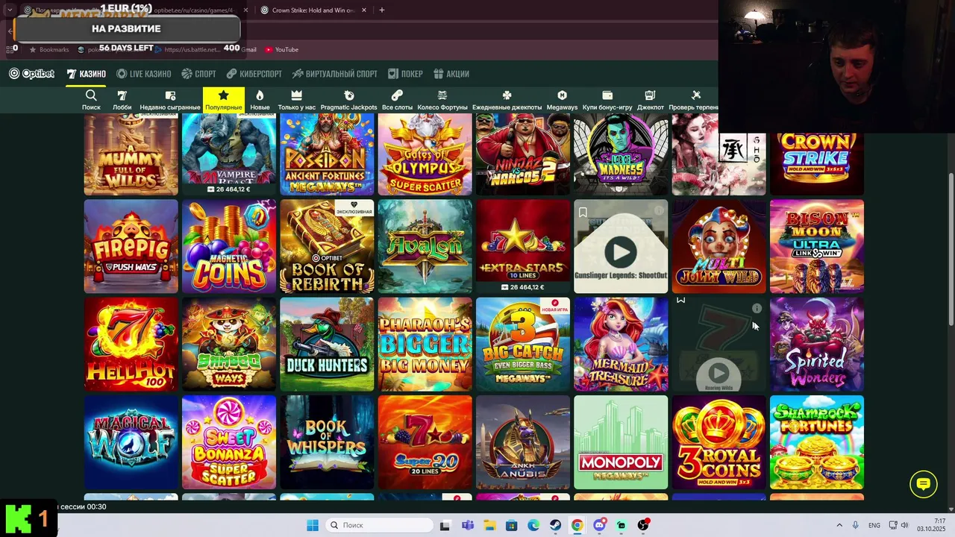Open the Новые games category
Image resolution: width=955 pixels, height=537 pixels.
pos(260,100)
